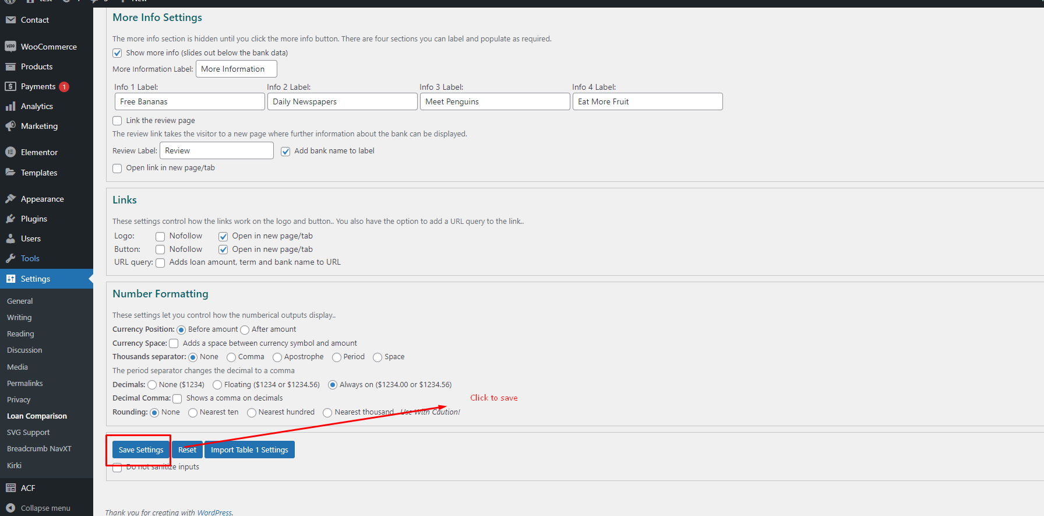1044x516 pixels.
Task: Click the Settings sliders icon
Action: [x=10, y=279]
